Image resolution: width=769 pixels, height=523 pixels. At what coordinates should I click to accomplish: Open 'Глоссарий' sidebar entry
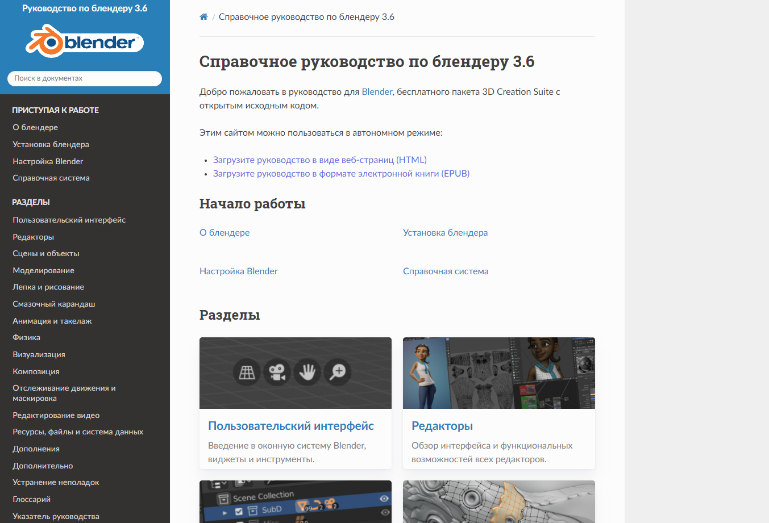click(32, 499)
